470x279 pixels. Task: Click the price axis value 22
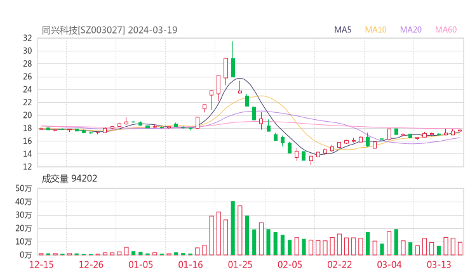(27, 102)
